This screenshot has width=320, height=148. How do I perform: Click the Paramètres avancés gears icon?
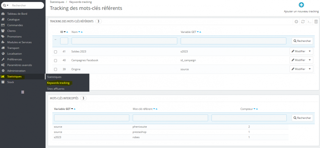[x=3, y=65]
